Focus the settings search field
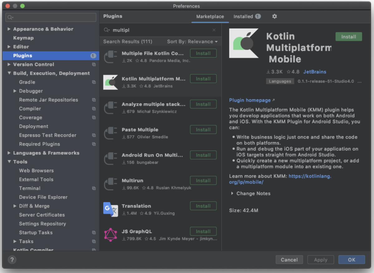Image resolution: width=374 pixels, height=273 pixels. (x=51, y=17)
